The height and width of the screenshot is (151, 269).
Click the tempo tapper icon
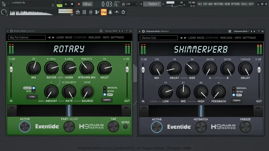point(117,12)
